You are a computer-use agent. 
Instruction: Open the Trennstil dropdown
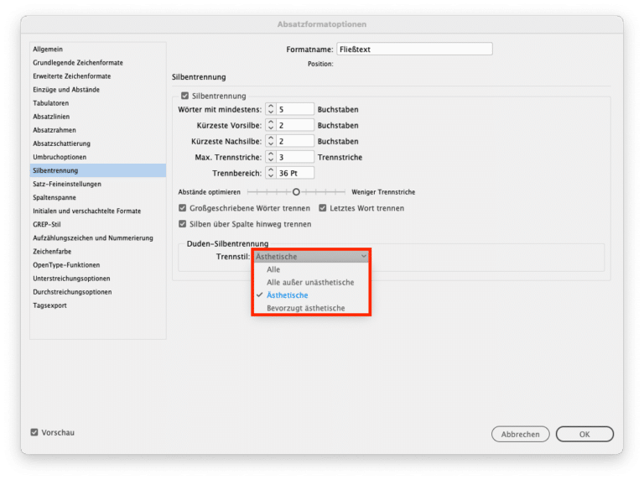pos(311,257)
